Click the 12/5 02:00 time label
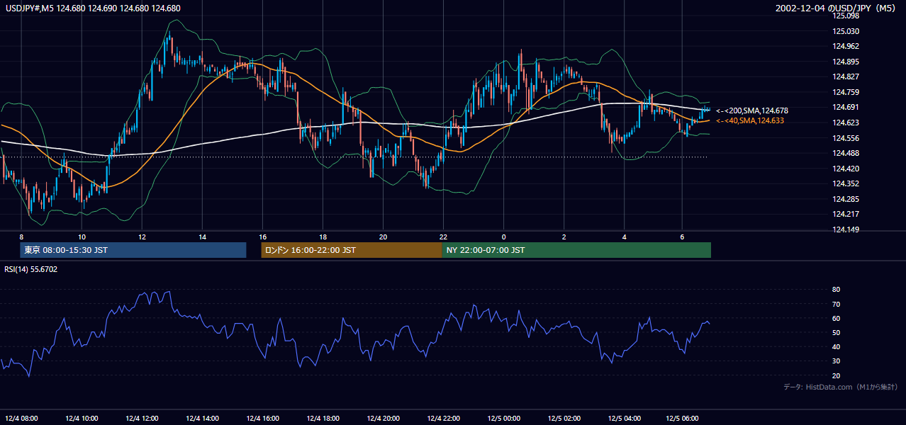 pos(564,418)
